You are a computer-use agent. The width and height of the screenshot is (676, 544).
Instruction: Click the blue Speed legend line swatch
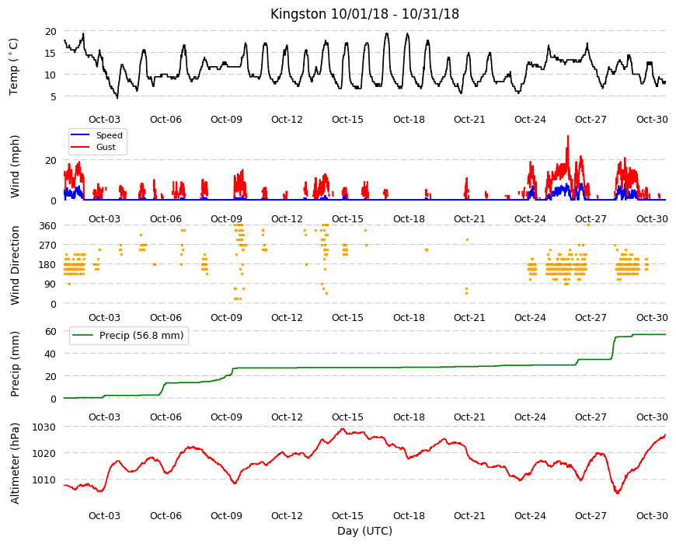click(80, 135)
